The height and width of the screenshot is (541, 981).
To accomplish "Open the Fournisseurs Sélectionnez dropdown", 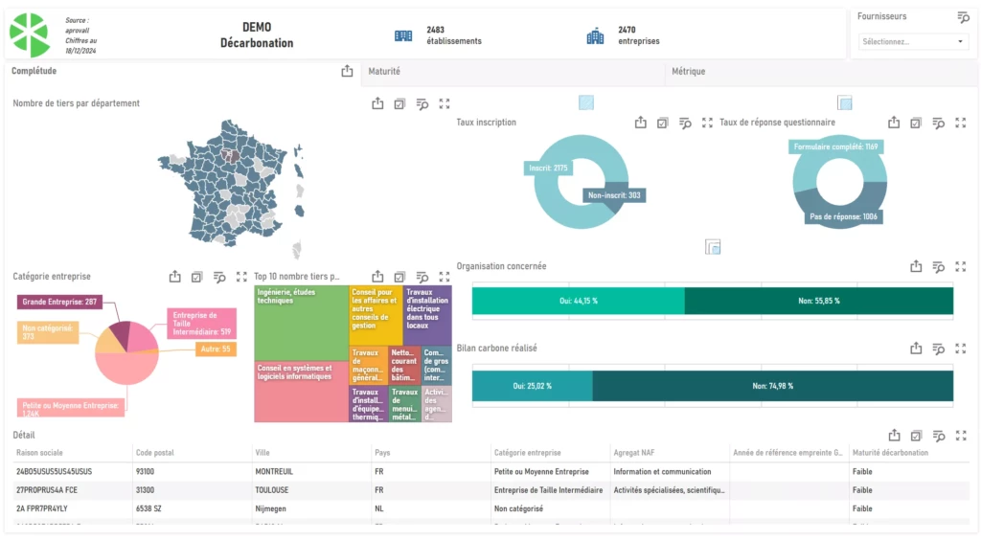I will coord(914,42).
